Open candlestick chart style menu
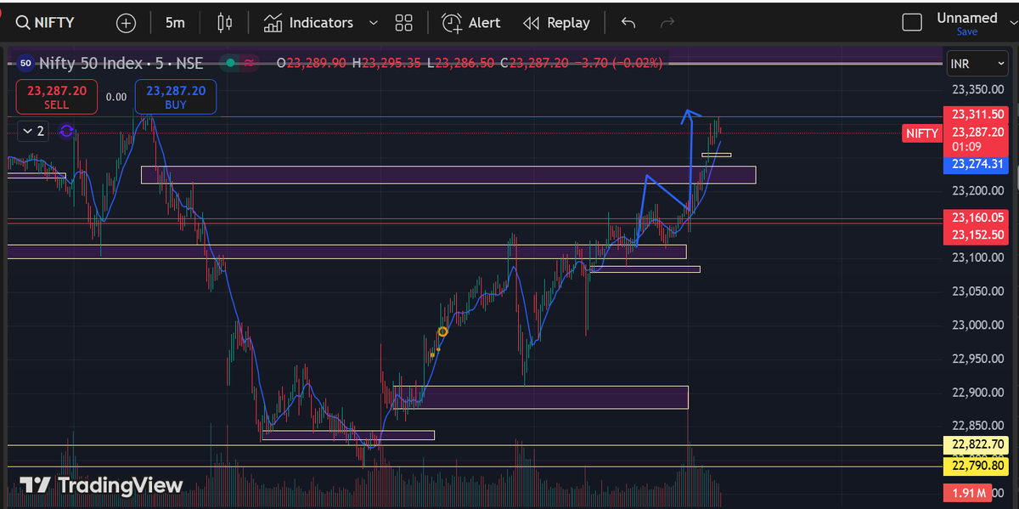This screenshot has height=509, width=1019. tap(224, 23)
